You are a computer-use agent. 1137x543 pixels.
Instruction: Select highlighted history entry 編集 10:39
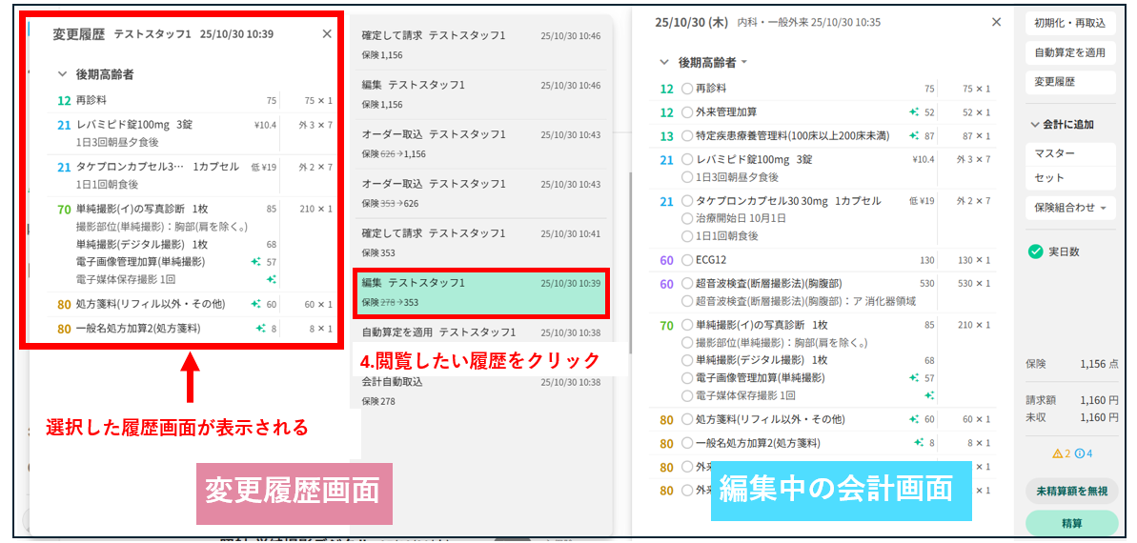[480, 292]
